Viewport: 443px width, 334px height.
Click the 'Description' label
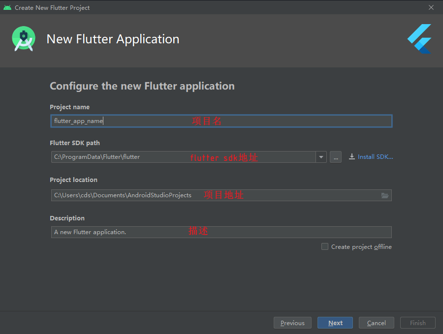point(67,218)
